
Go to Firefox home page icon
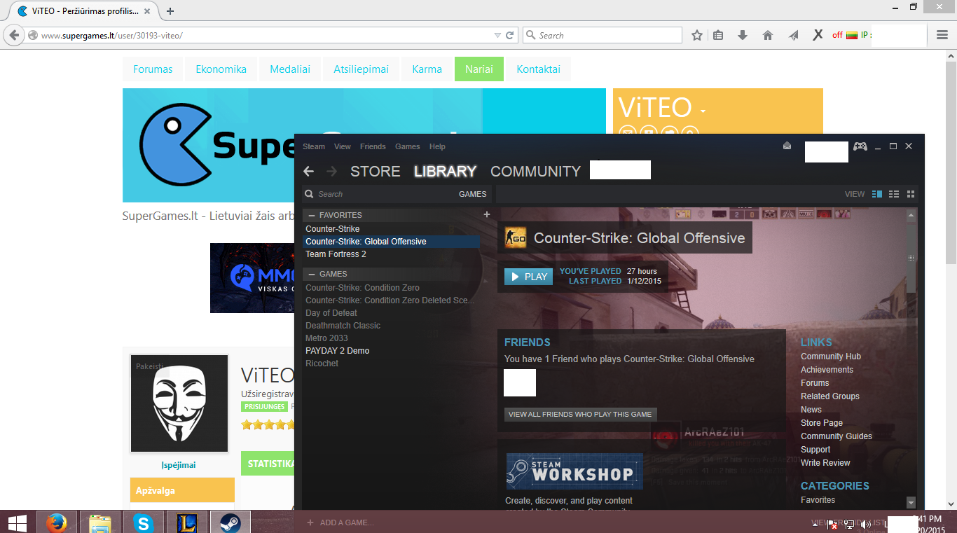coord(768,35)
